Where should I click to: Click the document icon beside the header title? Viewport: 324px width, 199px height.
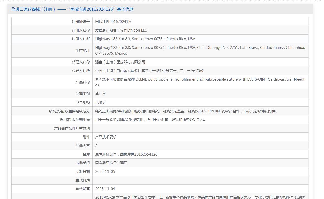pyautogui.click(x=13, y=9)
